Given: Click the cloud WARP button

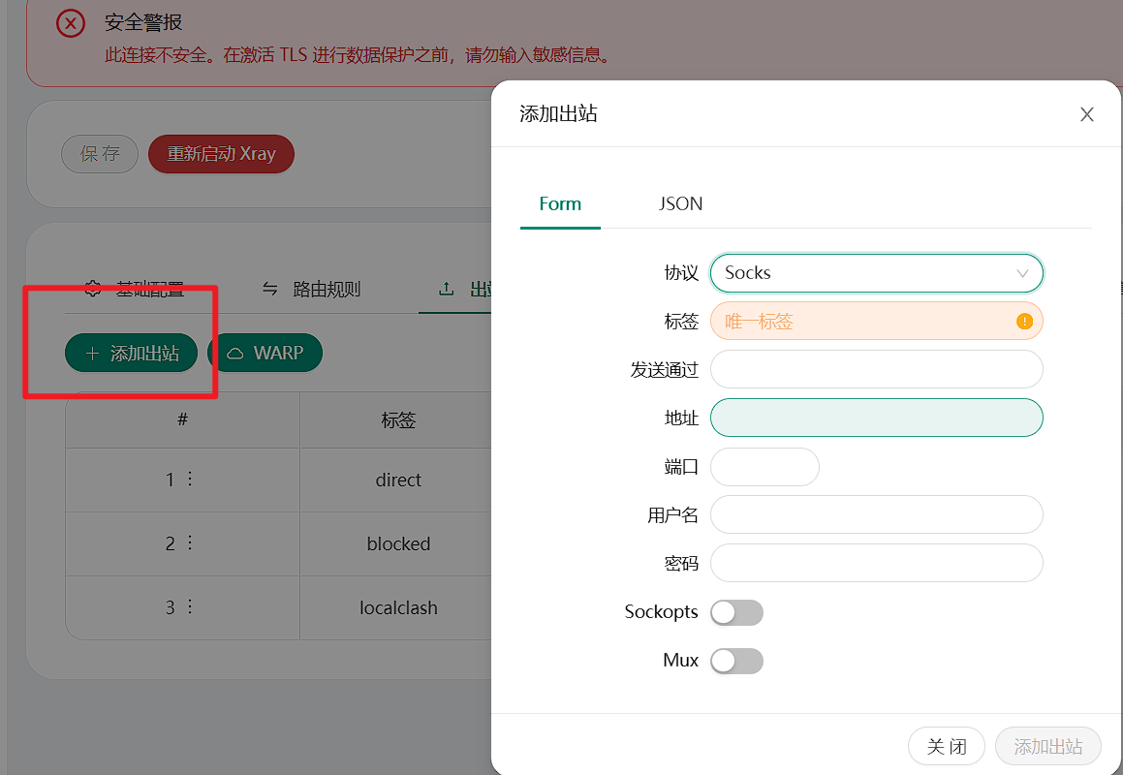Looking at the screenshot, I should 265,354.
